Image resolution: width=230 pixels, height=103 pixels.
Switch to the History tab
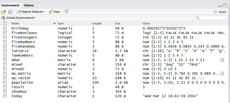click(29, 5)
